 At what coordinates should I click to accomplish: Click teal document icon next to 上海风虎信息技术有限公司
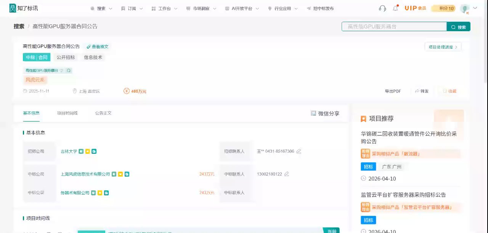click(x=127, y=174)
